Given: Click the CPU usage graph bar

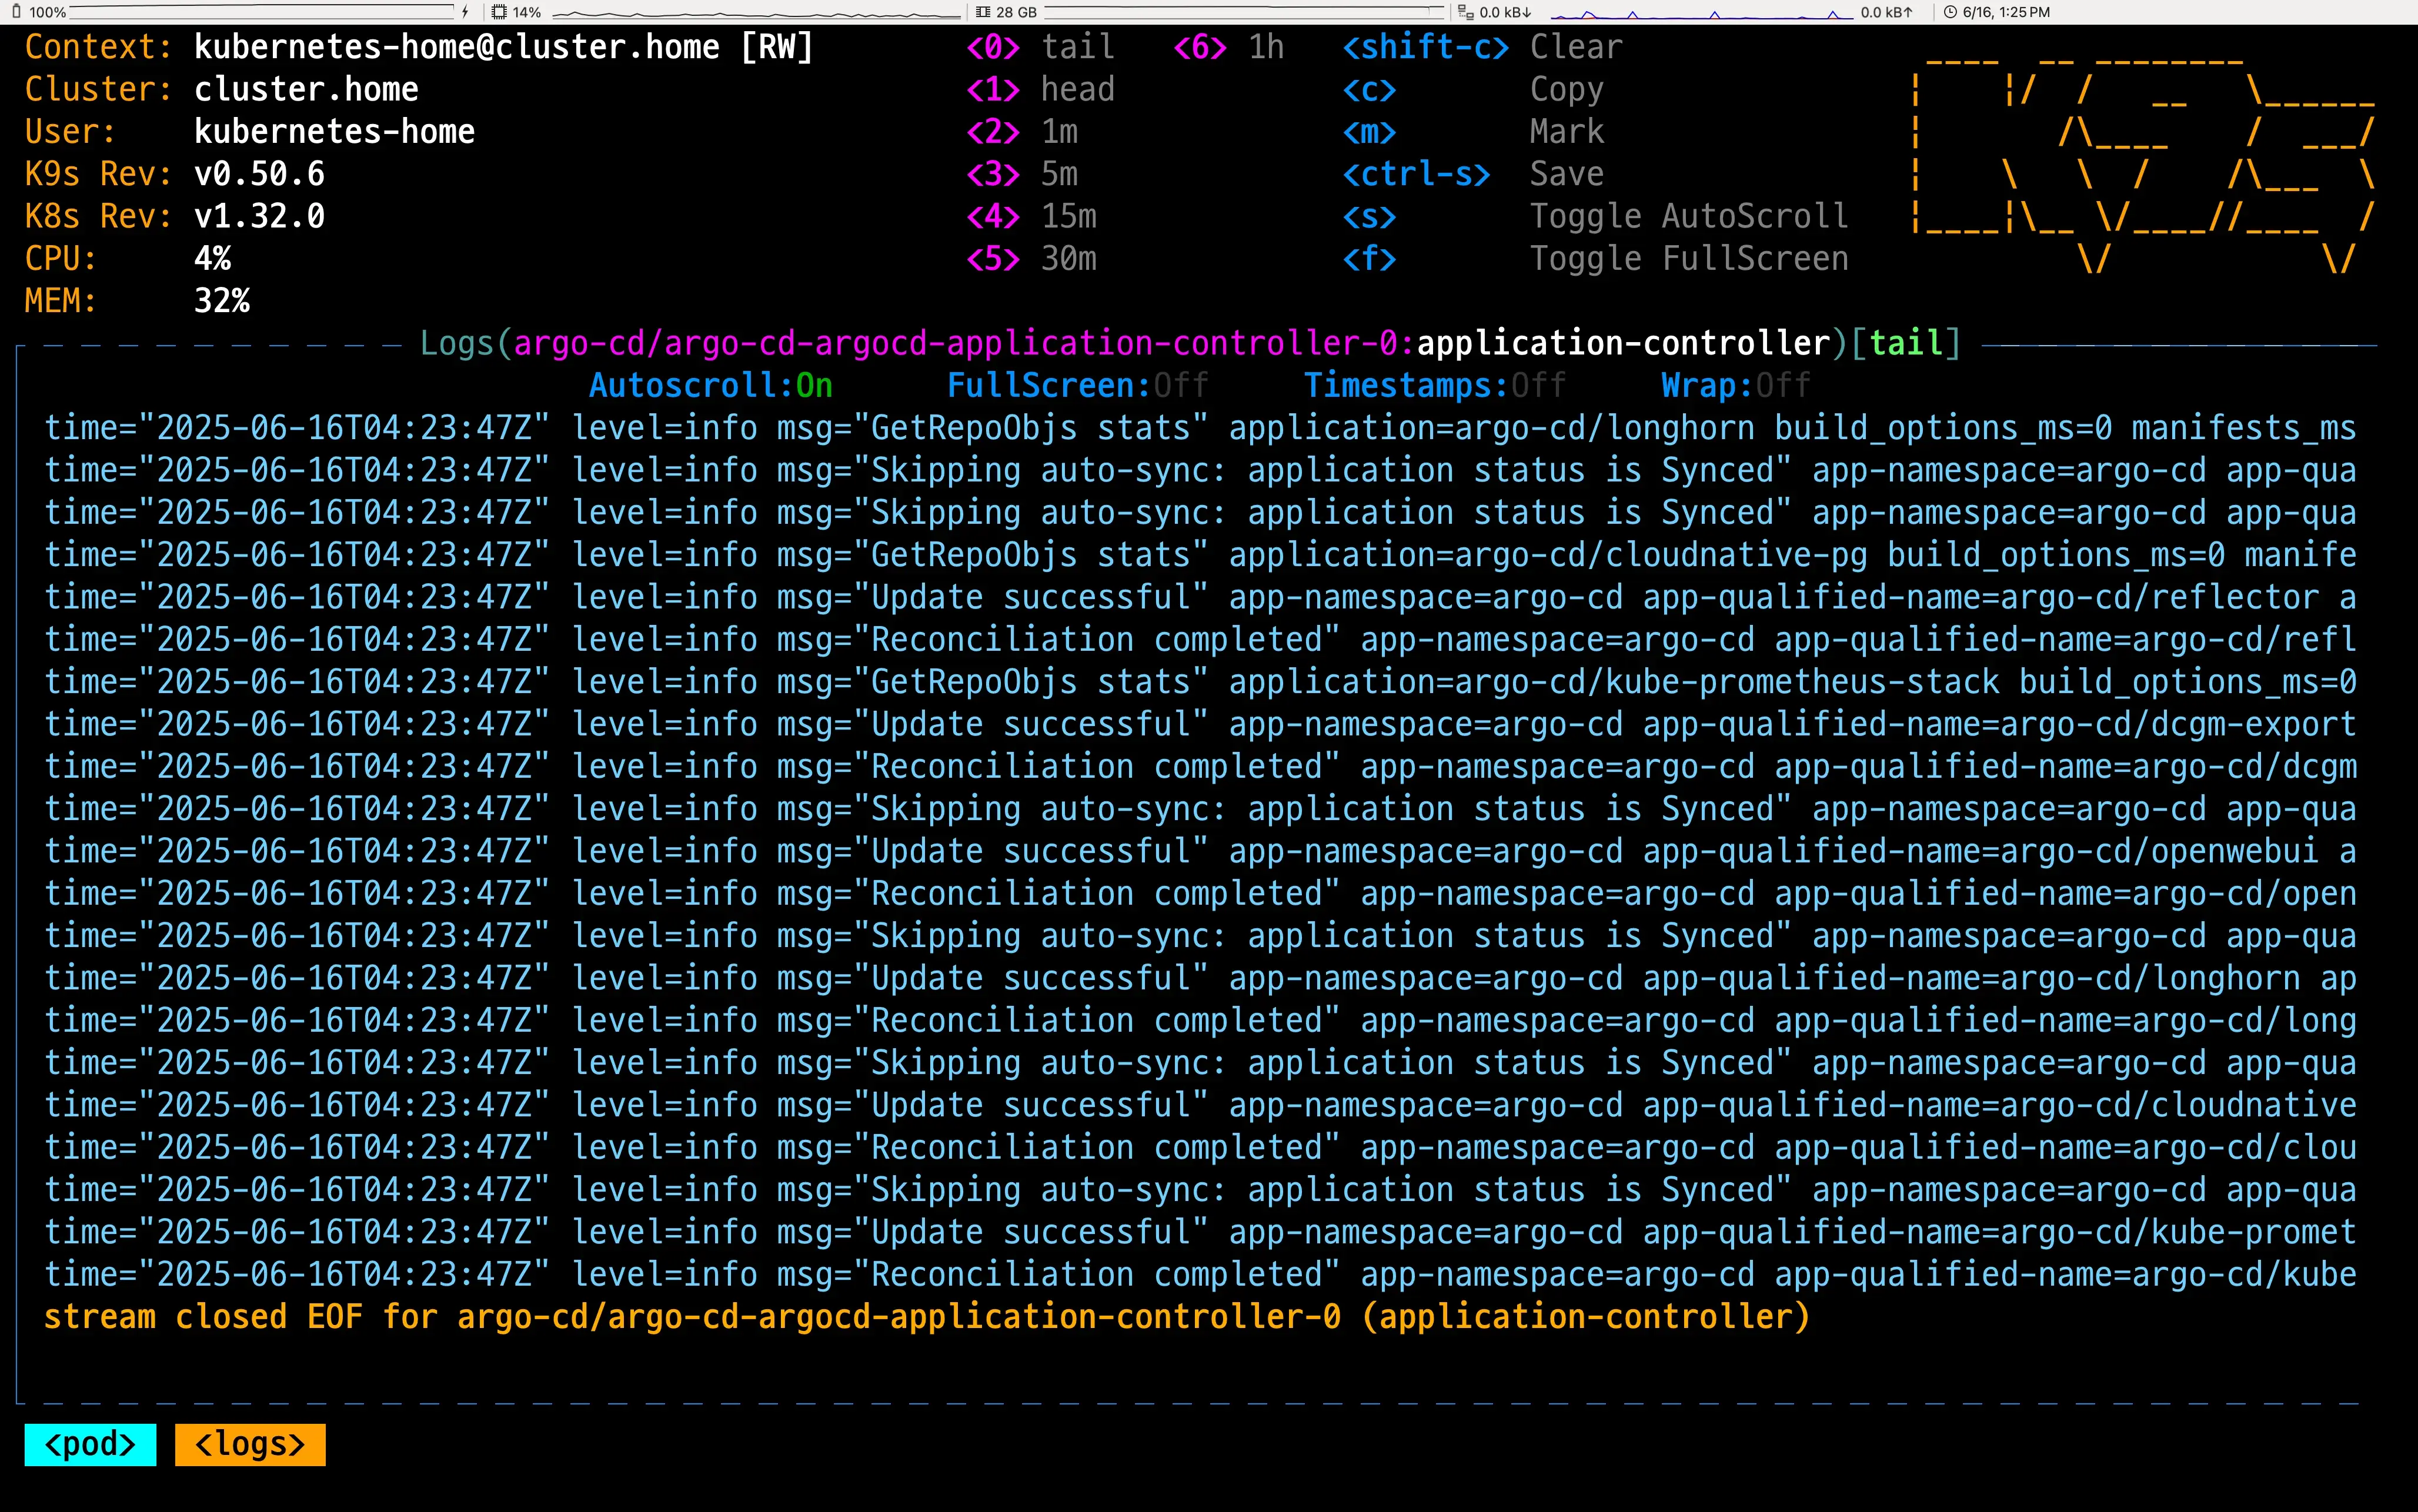Looking at the screenshot, I should [x=756, y=13].
